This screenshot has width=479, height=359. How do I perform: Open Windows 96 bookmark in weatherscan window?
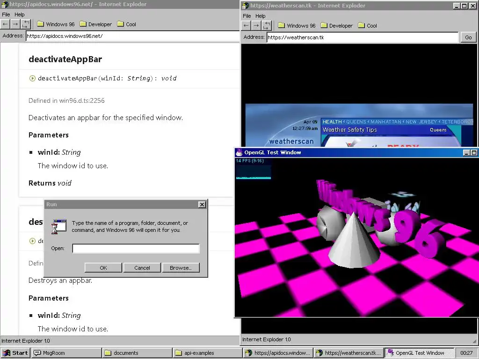[297, 26]
